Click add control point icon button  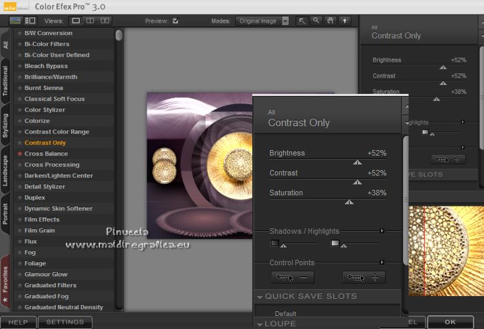(x=363, y=278)
